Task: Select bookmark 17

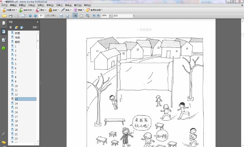Action: (x=16, y=117)
